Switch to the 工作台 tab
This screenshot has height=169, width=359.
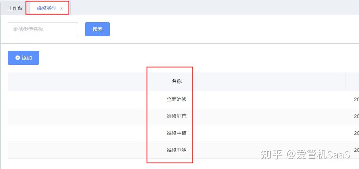pos(15,8)
